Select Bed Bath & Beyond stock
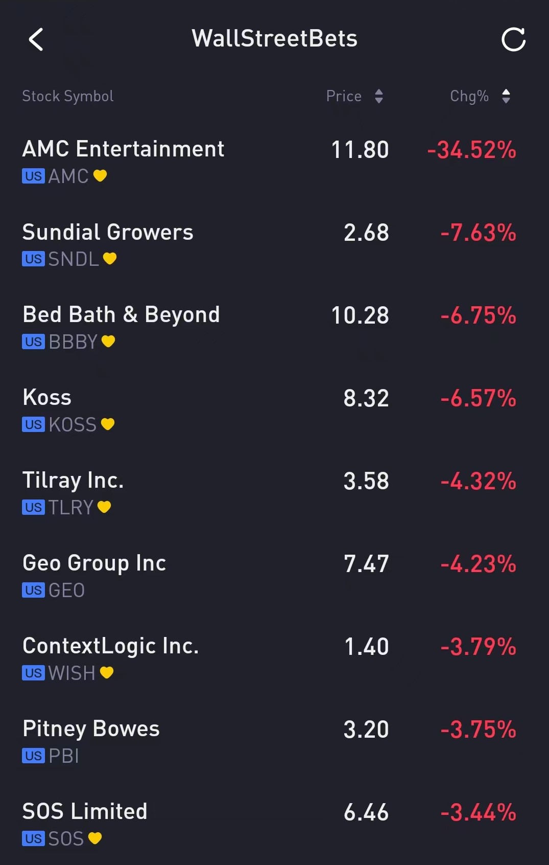549x865 pixels. coord(274,327)
